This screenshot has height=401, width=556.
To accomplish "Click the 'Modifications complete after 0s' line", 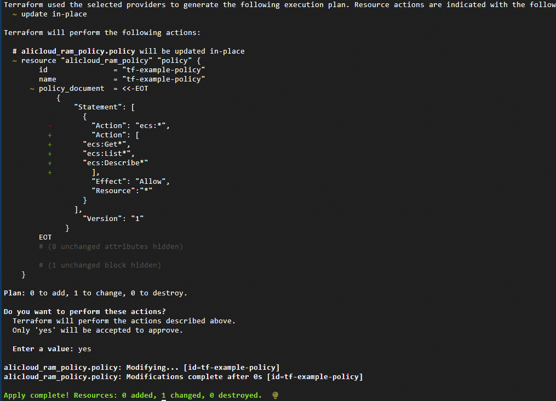I will click(x=184, y=376).
